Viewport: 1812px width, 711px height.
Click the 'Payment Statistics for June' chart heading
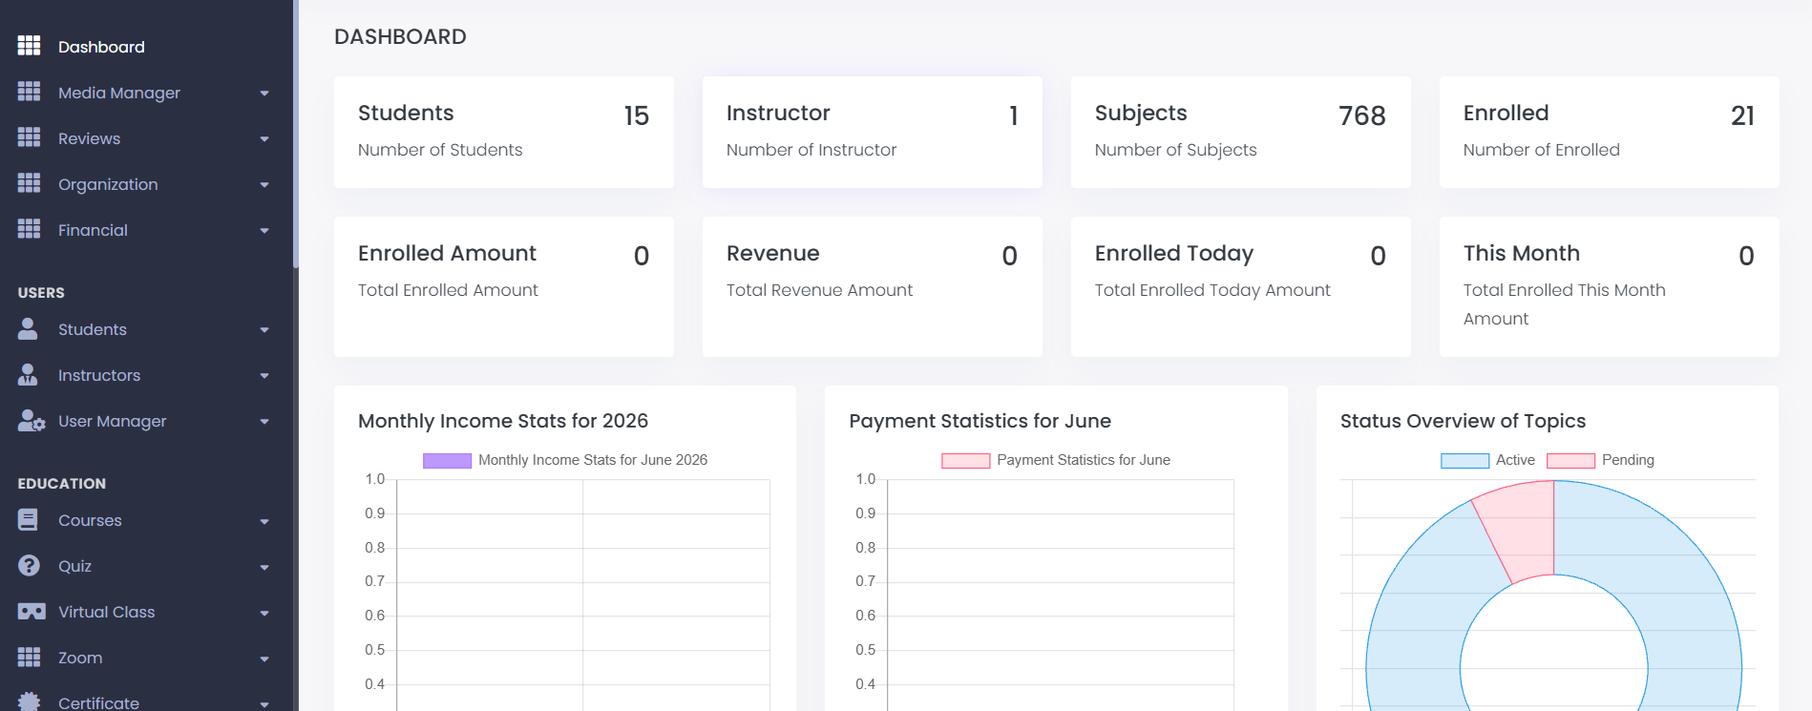(980, 421)
